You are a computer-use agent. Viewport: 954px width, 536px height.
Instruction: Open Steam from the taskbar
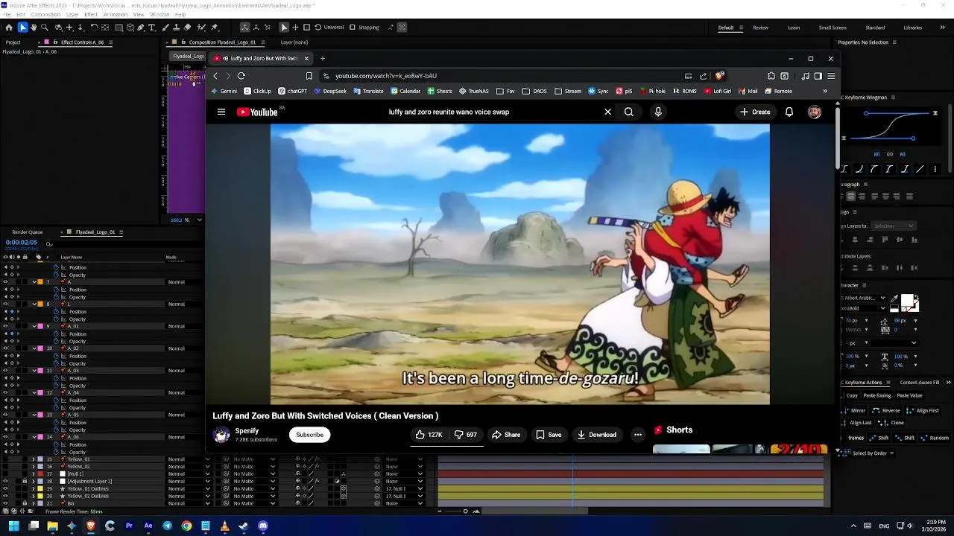tap(243, 526)
